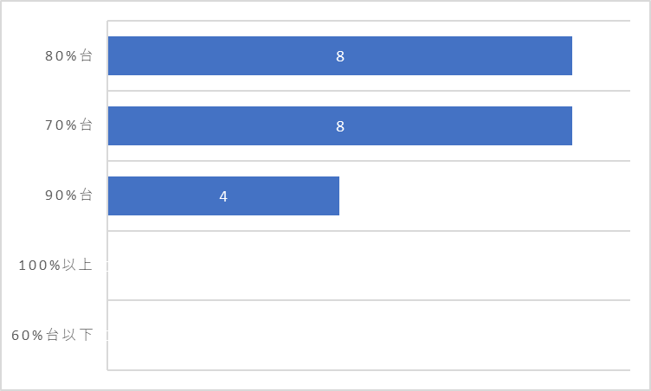Click the 90%台 axis label
Screen dimensions: 651x391
tap(68, 195)
